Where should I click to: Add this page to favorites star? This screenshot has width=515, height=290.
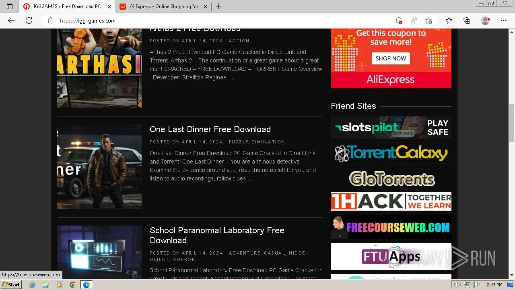[x=429, y=21]
